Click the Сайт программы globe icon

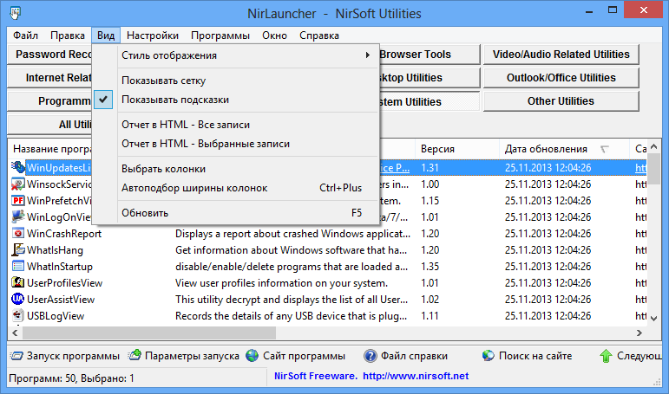(253, 356)
